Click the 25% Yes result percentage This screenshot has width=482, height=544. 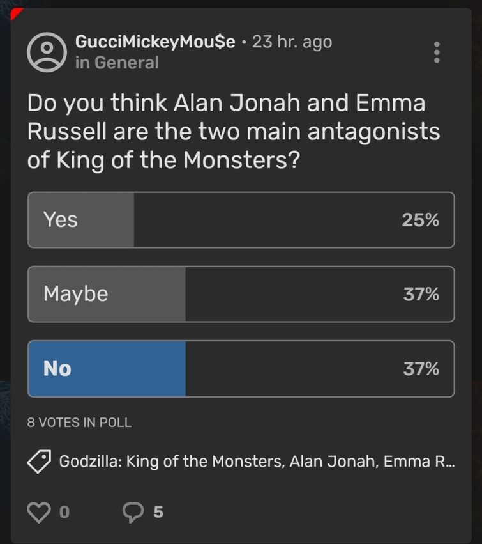pyautogui.click(x=420, y=220)
